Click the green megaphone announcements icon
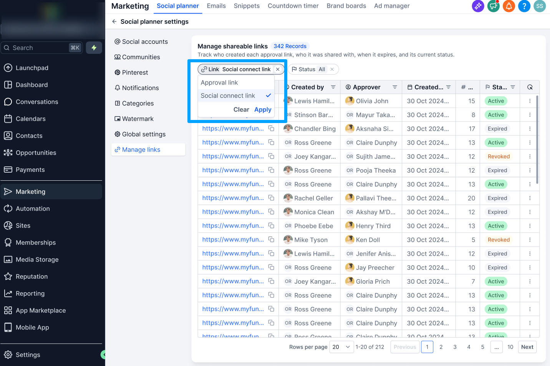Viewport: 550px width, 366px height. [x=494, y=6]
